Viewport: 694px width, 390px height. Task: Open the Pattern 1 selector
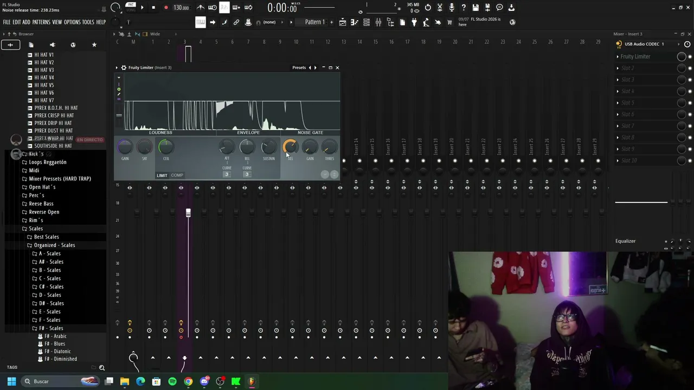315,22
